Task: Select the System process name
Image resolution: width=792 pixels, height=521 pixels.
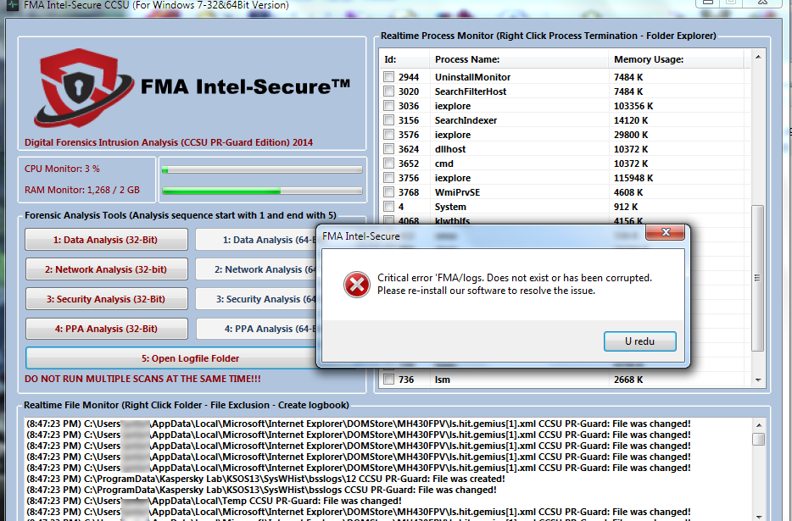Action: coord(450,207)
